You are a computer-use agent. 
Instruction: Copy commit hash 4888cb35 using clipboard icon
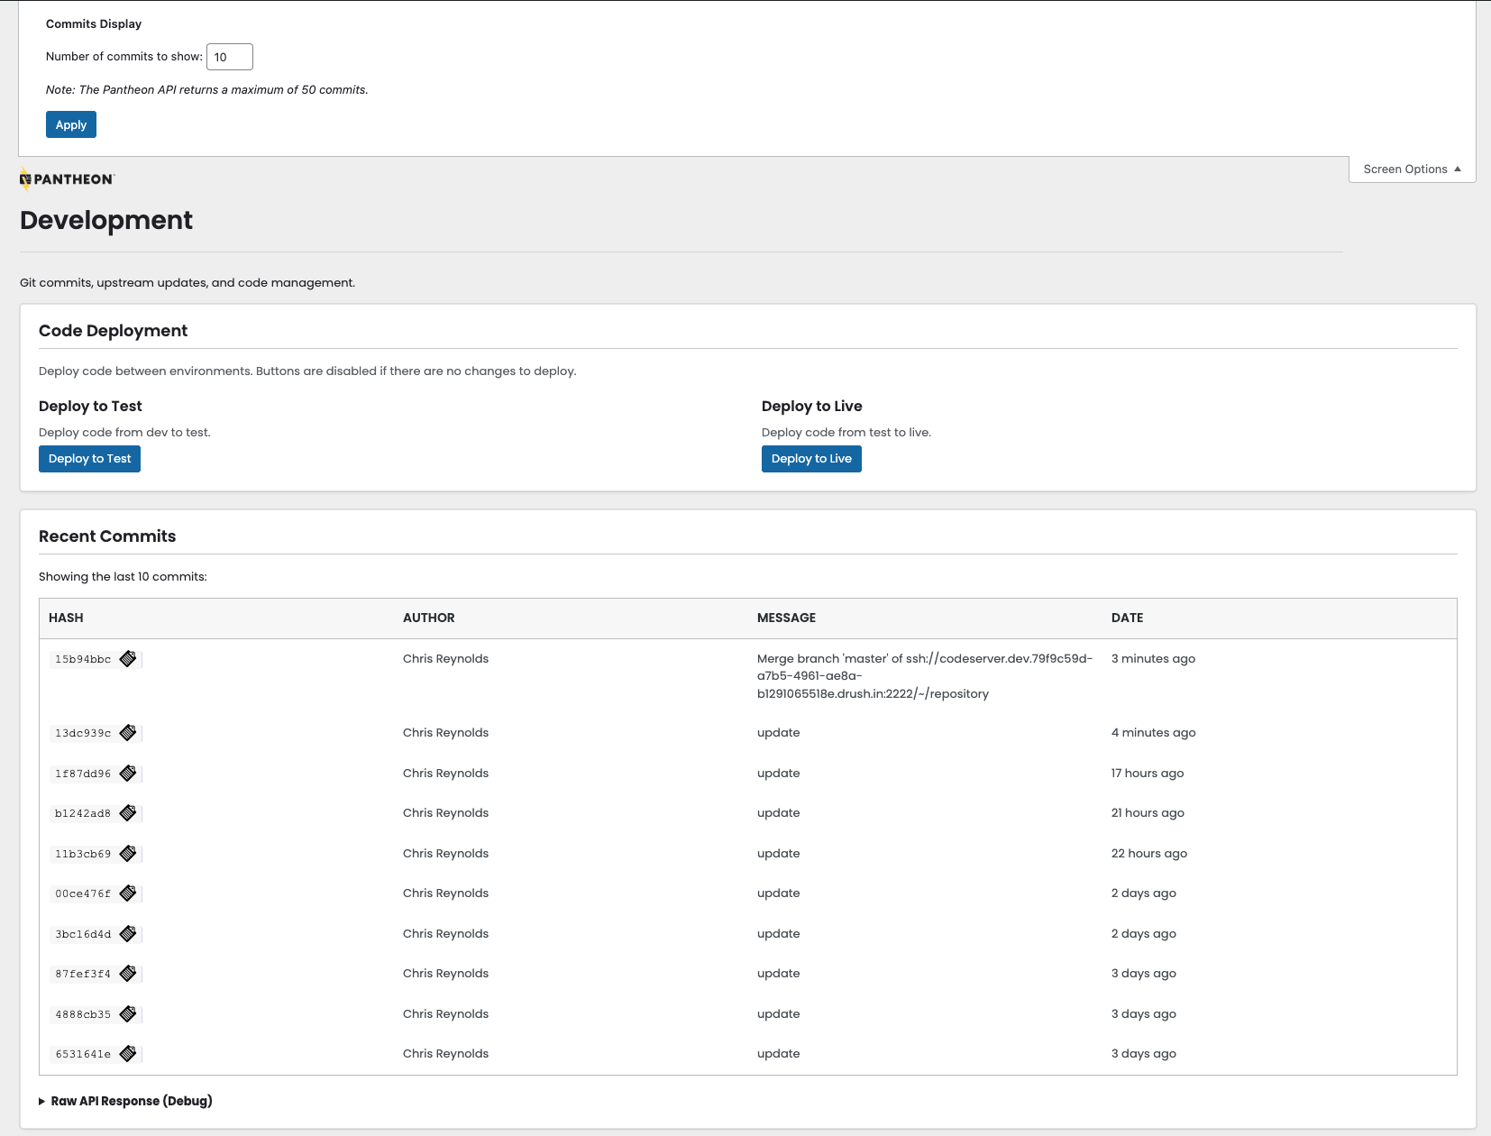[x=128, y=1013]
